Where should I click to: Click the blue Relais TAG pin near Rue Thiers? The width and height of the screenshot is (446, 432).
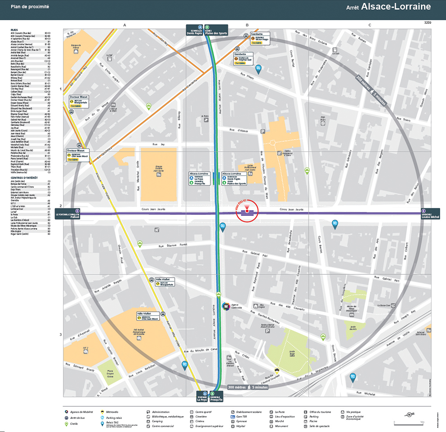(258, 69)
